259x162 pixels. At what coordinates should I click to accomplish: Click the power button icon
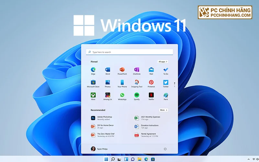point(165,149)
